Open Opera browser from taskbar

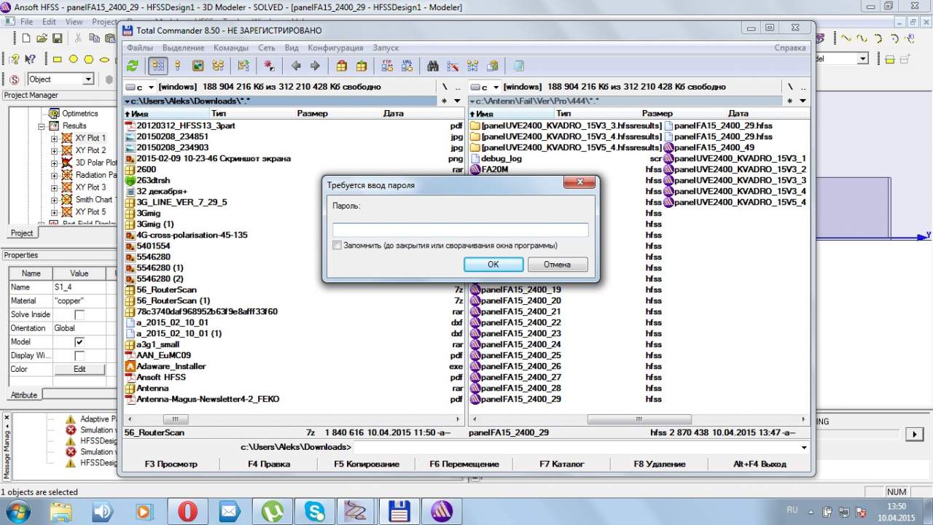pos(187,511)
